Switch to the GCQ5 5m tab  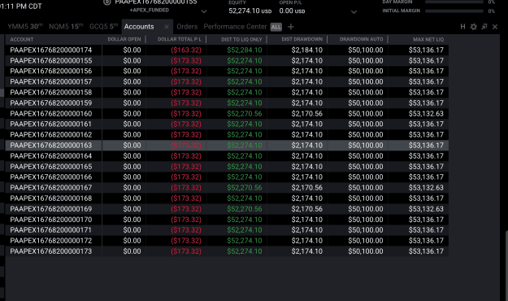[x=104, y=27]
